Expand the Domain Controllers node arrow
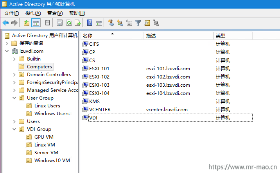280x173 pixels. coord(14,75)
